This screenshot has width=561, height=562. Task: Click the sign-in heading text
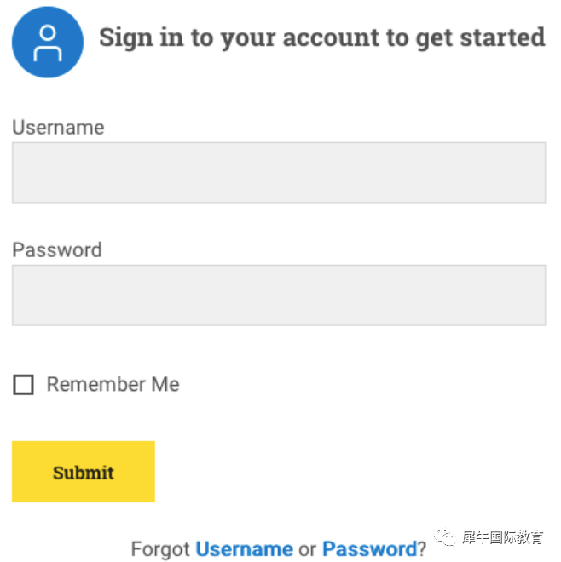pyautogui.click(x=322, y=38)
